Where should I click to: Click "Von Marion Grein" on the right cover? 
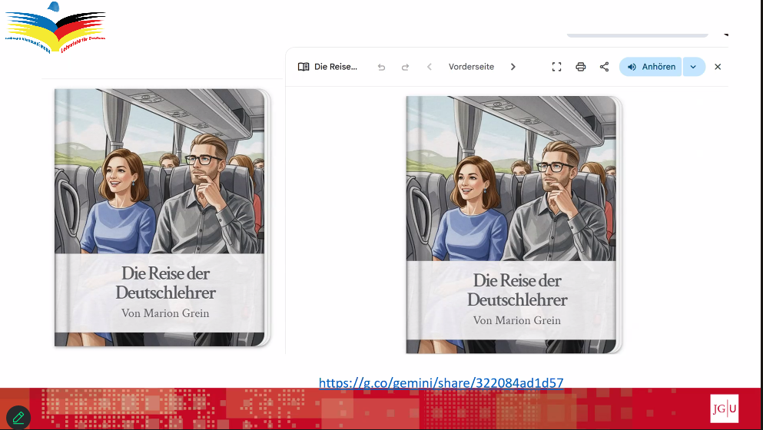pos(516,320)
